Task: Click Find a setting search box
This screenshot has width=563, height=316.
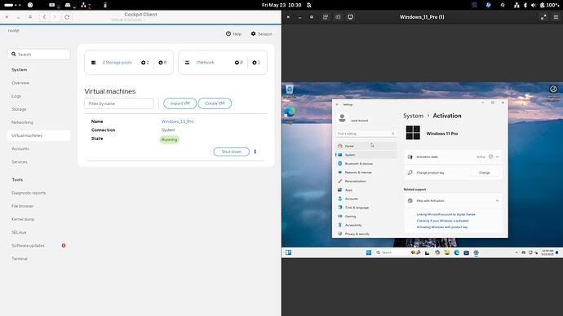Action: 366,134
